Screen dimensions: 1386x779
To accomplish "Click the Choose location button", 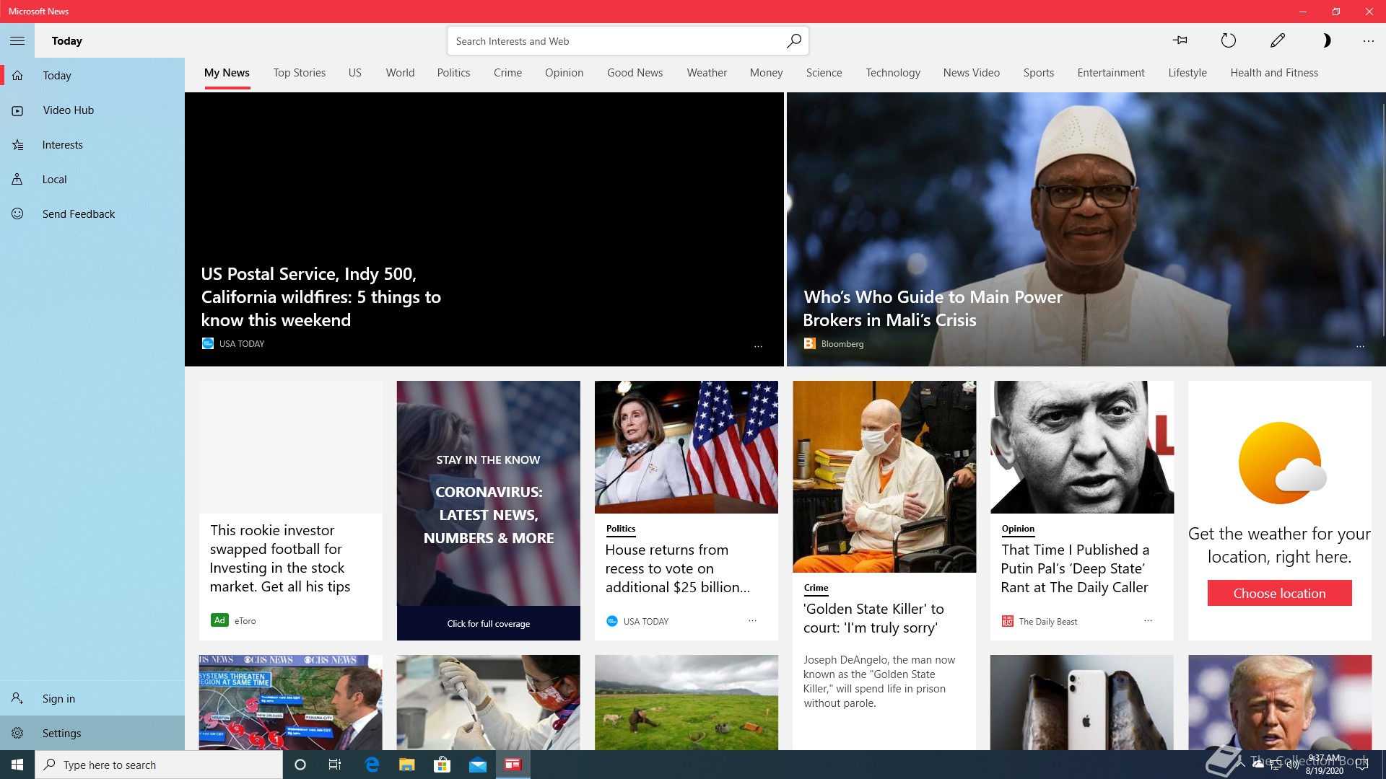I will 1279,593.
